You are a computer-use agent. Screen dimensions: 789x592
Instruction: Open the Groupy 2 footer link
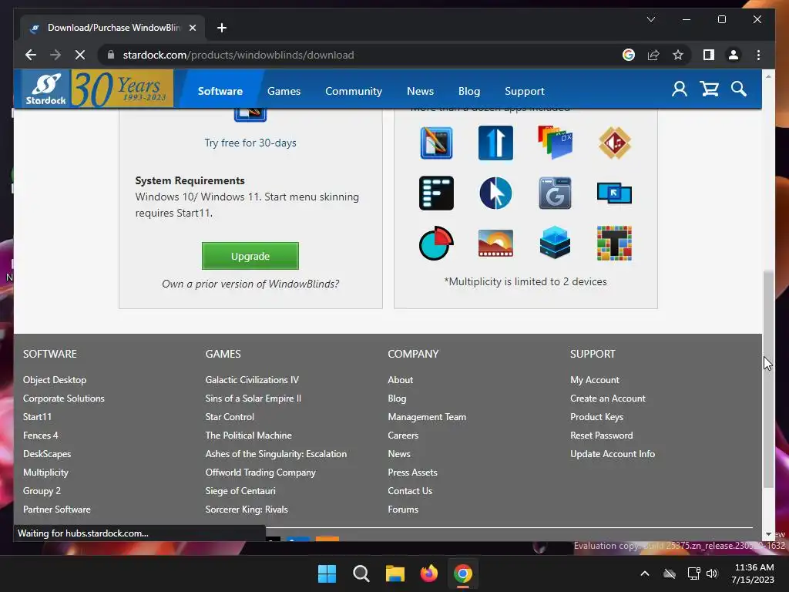coord(42,491)
